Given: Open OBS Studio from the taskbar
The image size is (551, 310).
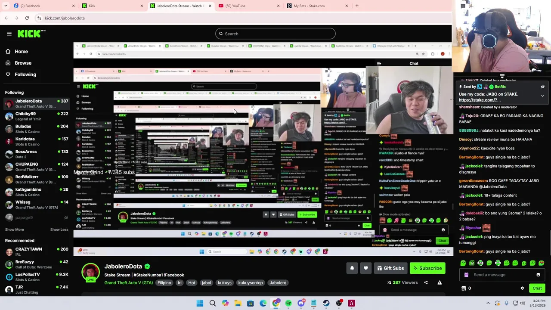Looking at the screenshot, I should point(339,303).
